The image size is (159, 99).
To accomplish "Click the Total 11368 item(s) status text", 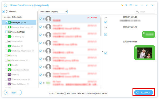I will point(62,93).
